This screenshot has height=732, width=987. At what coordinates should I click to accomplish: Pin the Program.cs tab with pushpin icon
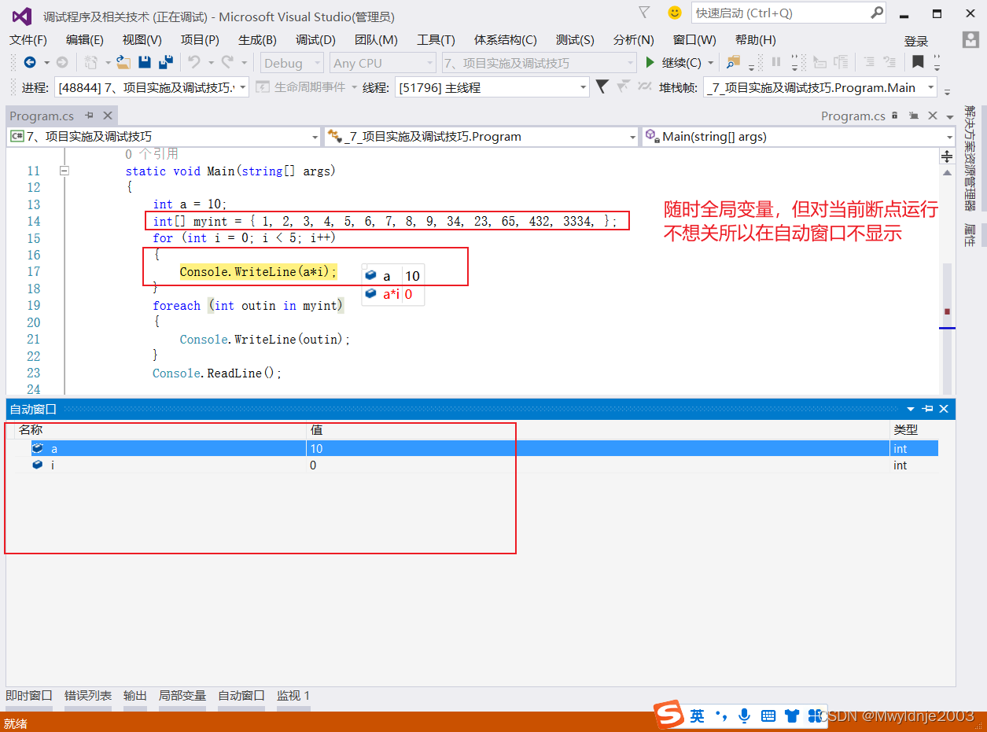(89, 116)
